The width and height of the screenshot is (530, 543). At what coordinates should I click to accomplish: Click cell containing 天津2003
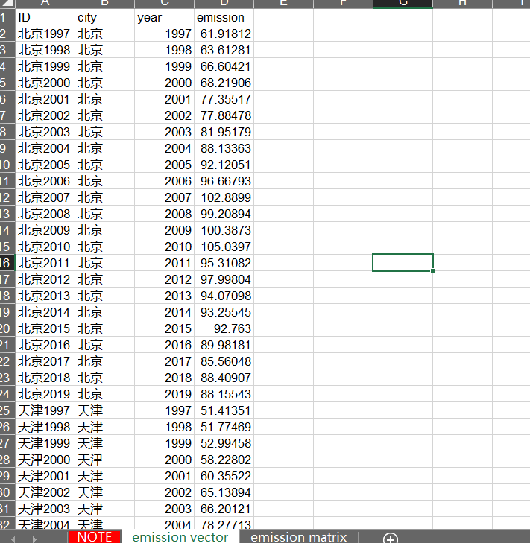point(45,509)
